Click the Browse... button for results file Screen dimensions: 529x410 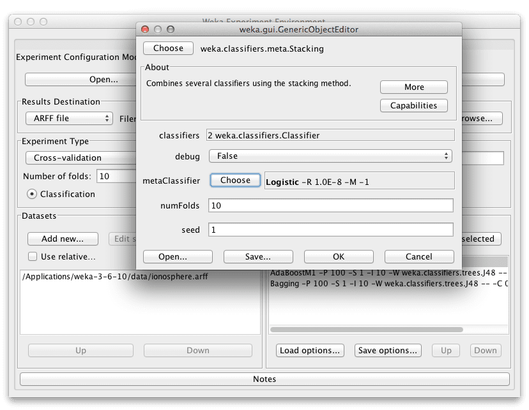click(482, 118)
